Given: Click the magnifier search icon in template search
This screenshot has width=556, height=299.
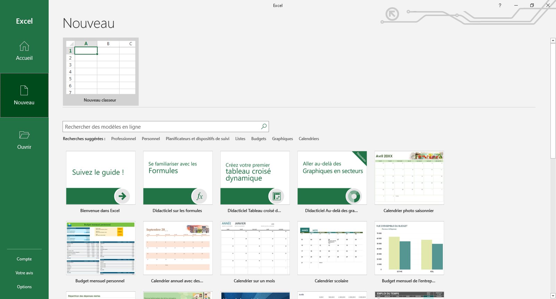Looking at the screenshot, I should pyautogui.click(x=264, y=127).
